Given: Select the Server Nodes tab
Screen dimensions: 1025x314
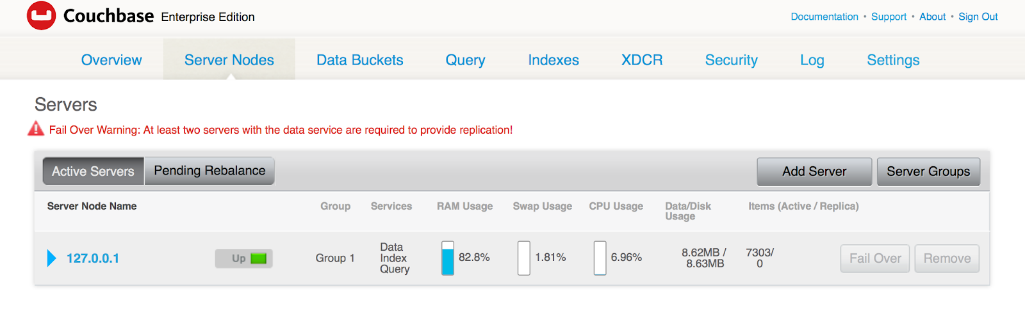Looking at the screenshot, I should pos(229,60).
